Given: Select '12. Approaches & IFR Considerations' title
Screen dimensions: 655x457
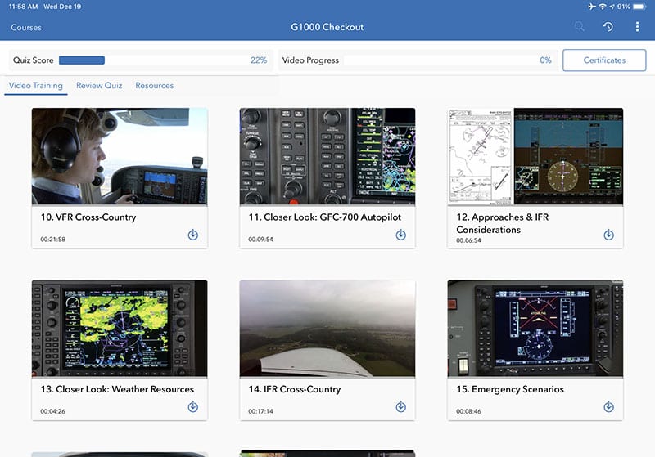Looking at the screenshot, I should coord(503,223).
